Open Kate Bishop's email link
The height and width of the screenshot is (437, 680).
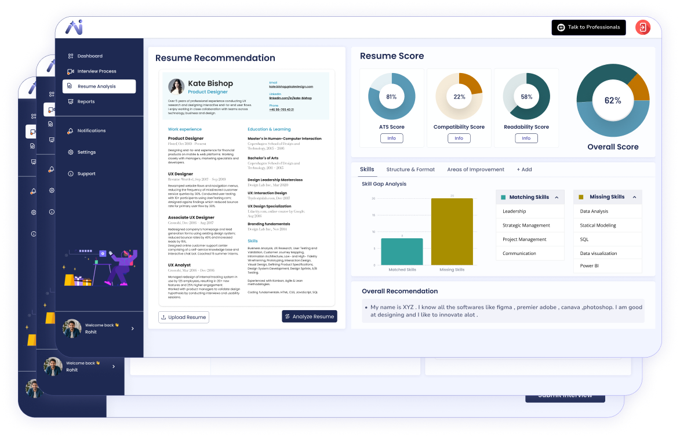coord(290,87)
